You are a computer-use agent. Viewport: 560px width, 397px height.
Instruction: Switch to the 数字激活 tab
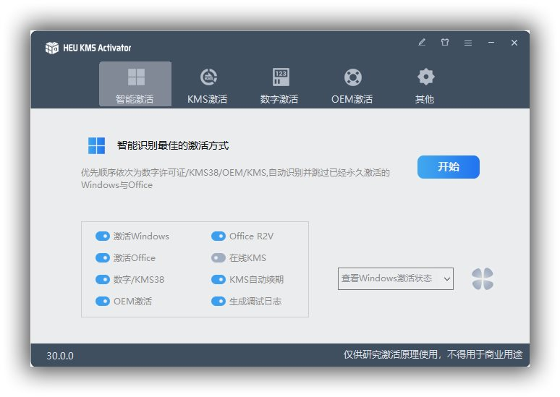(280, 85)
